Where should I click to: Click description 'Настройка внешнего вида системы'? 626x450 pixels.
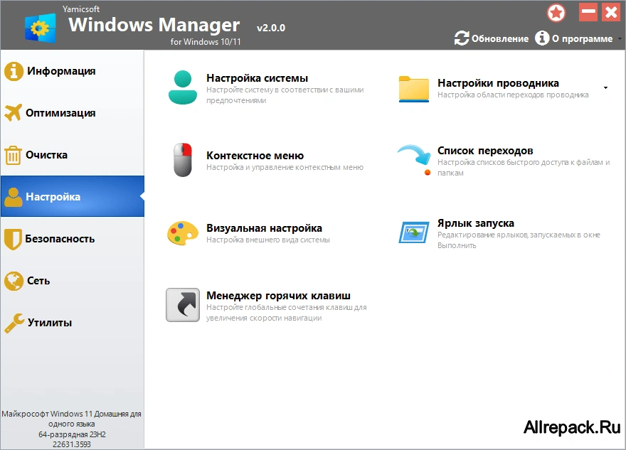pyautogui.click(x=268, y=240)
